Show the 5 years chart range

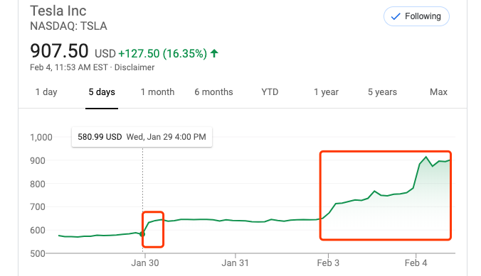382,92
